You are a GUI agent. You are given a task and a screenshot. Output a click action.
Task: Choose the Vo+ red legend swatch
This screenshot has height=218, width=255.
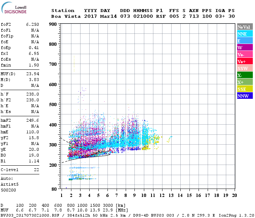coord(244,61)
